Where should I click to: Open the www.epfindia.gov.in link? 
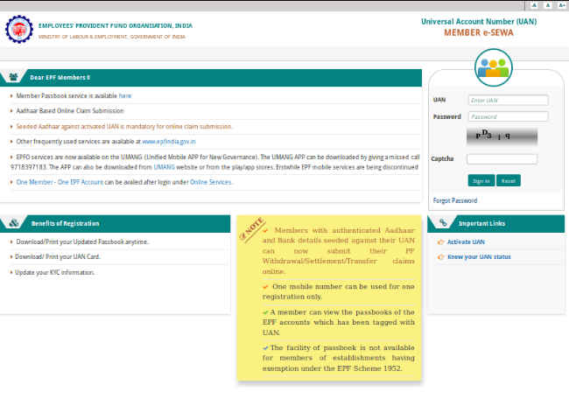click(x=169, y=141)
